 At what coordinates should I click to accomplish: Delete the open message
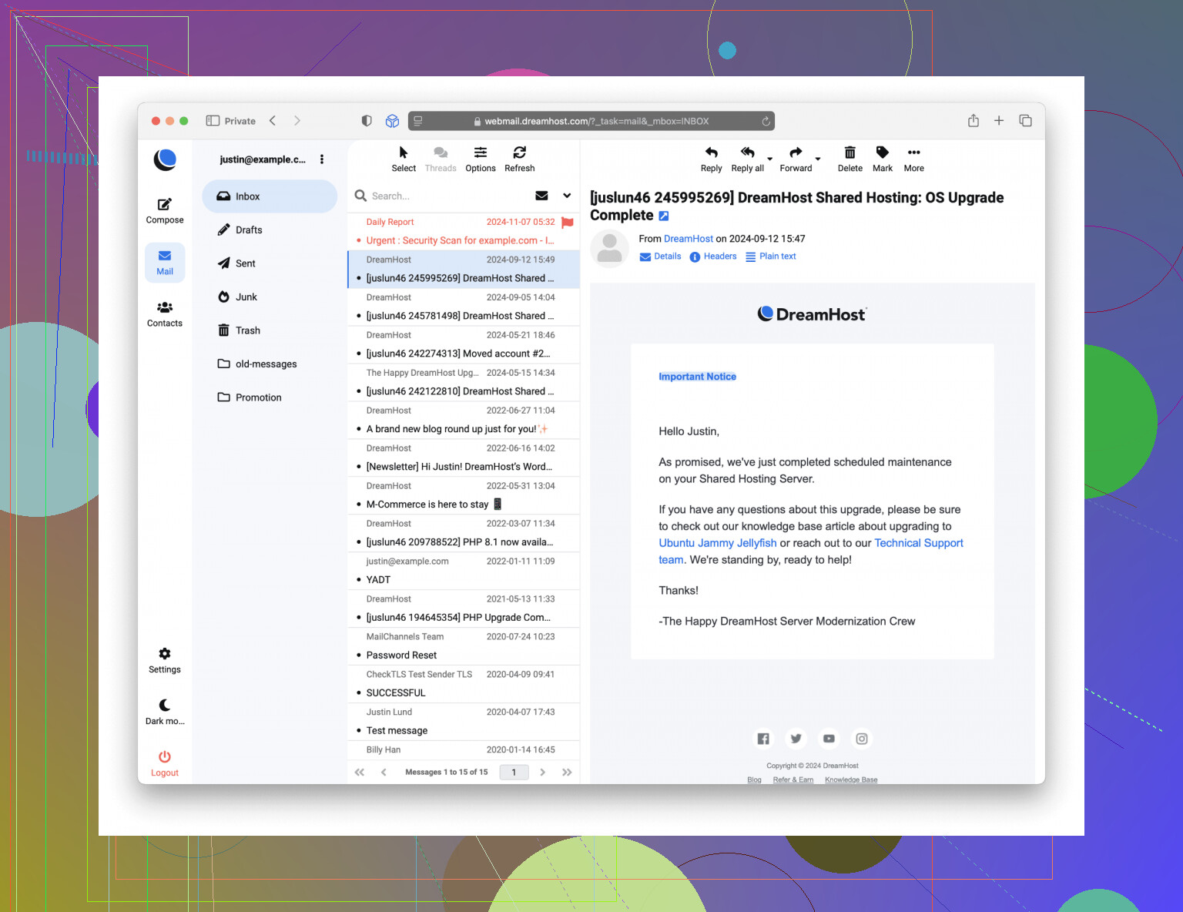850,159
